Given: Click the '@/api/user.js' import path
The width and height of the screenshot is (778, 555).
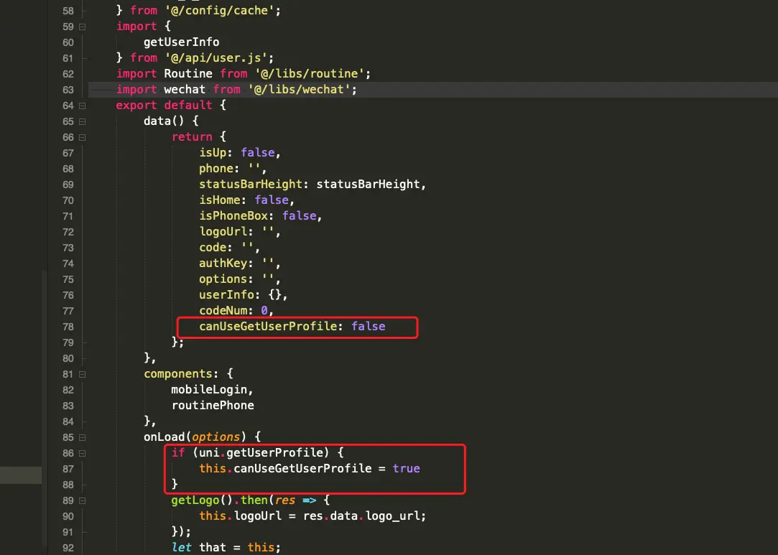Looking at the screenshot, I should click(216, 58).
